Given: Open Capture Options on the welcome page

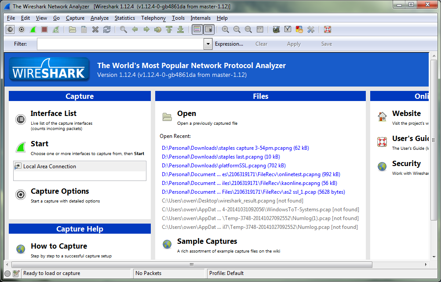Looking at the screenshot, I should pos(60,191).
